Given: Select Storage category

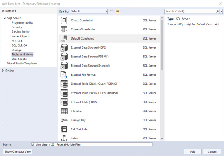Looking at the screenshot, I should [x=17, y=50].
